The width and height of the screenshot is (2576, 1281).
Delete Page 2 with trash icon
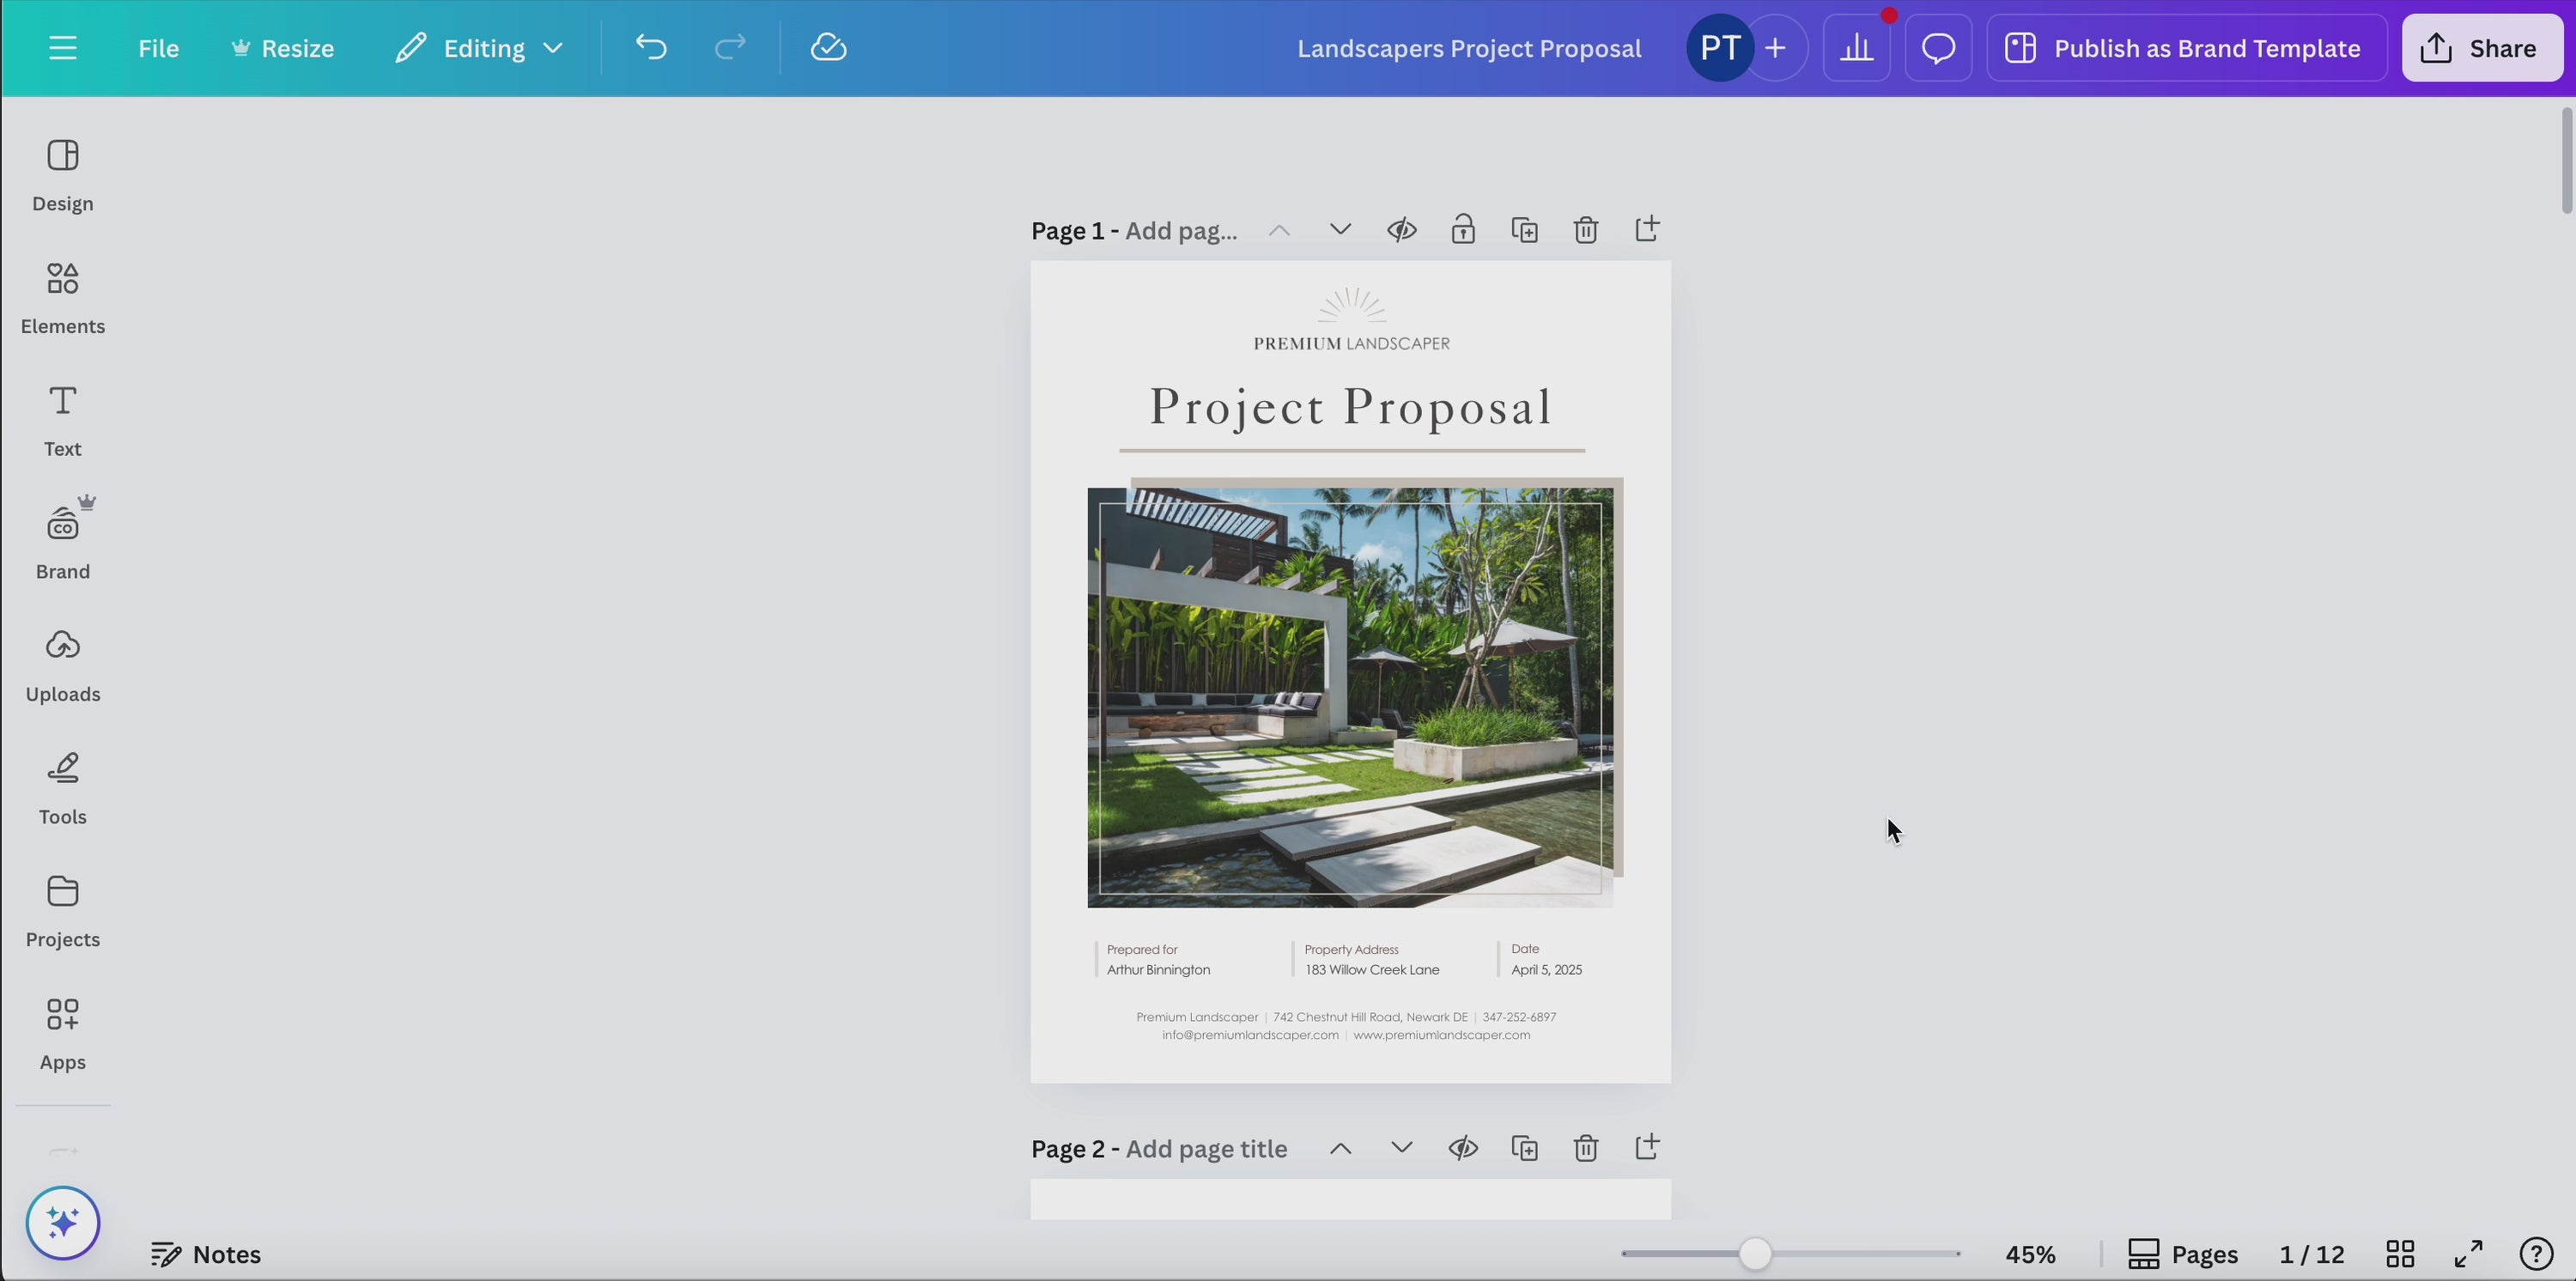coord(1586,1148)
